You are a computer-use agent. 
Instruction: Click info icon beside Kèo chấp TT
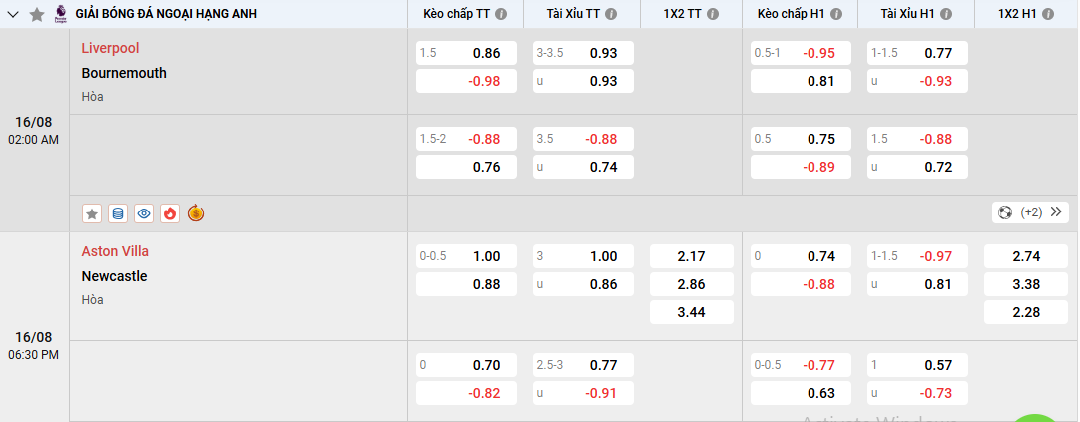click(x=501, y=14)
